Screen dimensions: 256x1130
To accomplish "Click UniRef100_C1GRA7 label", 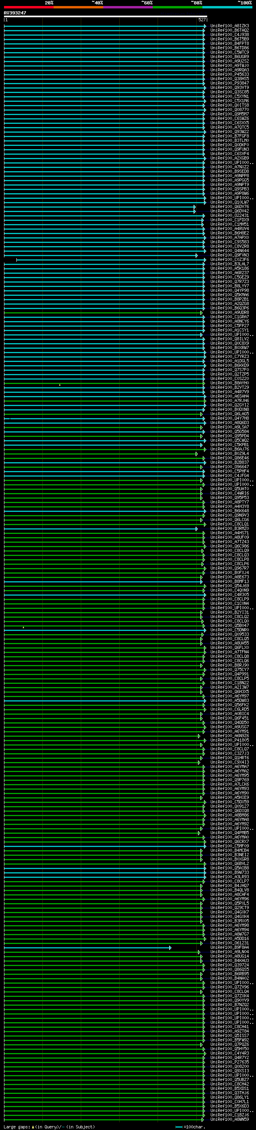I will [230, 317].
